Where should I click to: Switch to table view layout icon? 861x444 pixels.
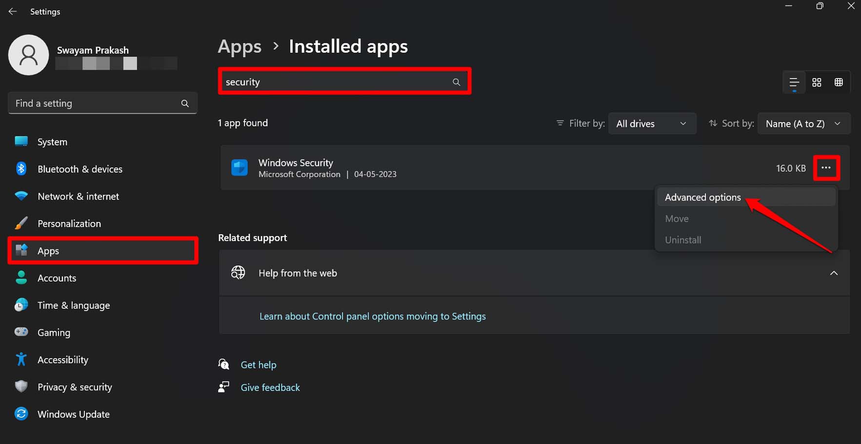coord(839,82)
